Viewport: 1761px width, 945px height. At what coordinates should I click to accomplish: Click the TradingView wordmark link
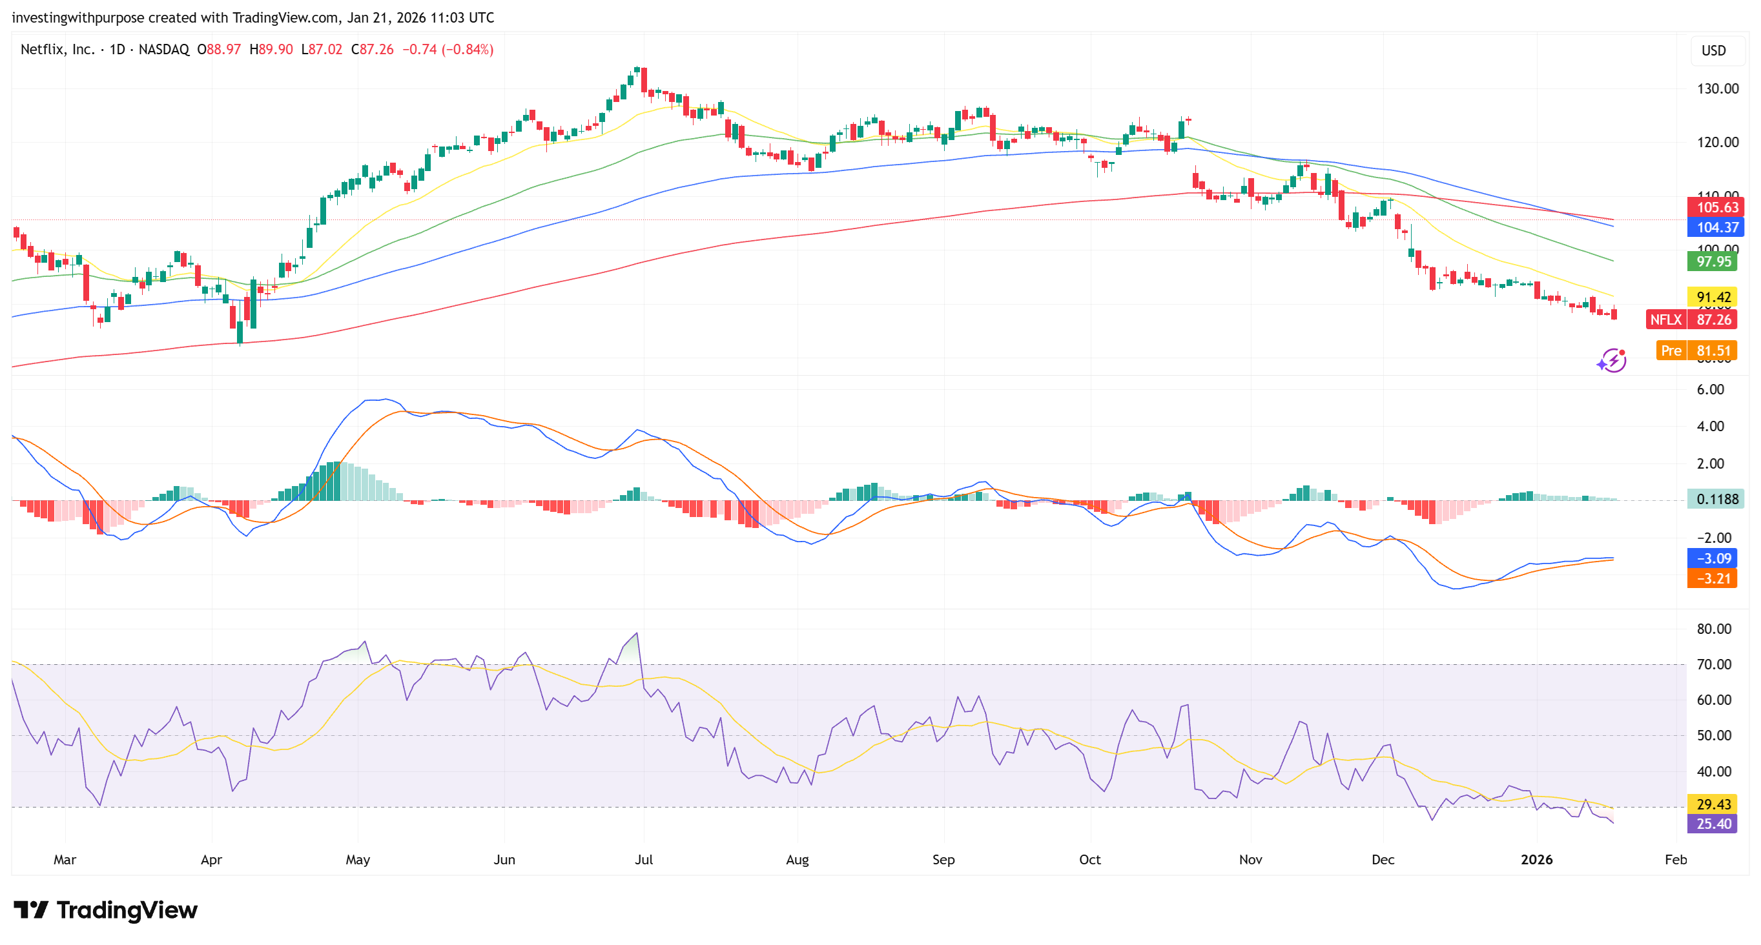tap(127, 909)
